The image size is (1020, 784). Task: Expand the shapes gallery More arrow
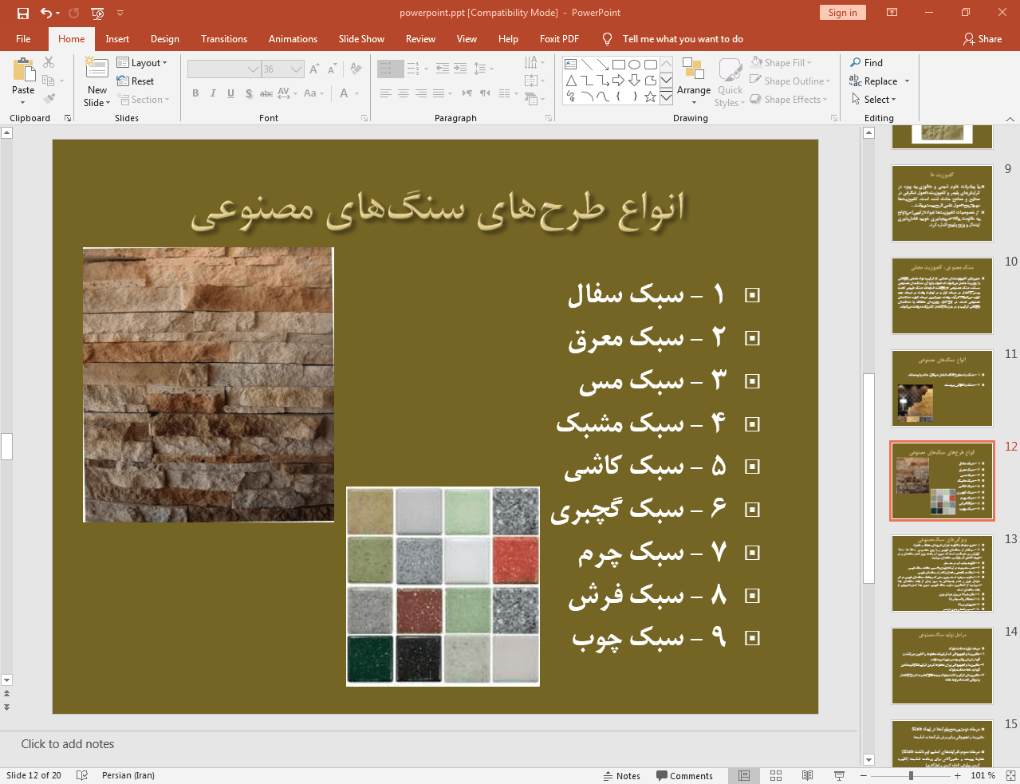666,97
